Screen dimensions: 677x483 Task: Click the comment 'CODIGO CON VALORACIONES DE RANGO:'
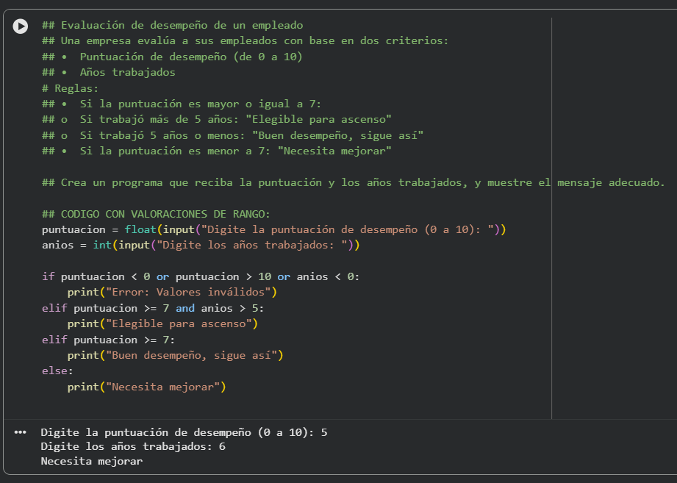point(156,214)
